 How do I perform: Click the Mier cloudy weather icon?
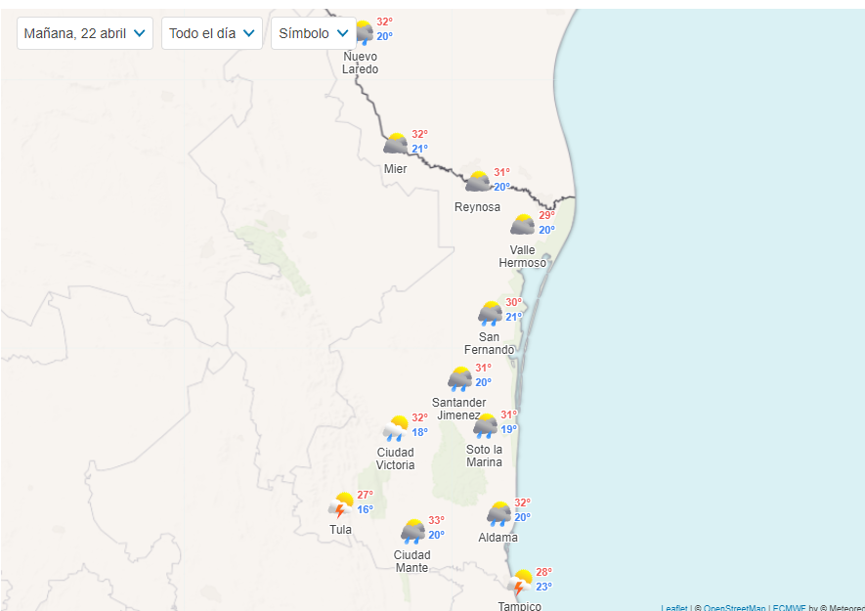[x=396, y=144]
